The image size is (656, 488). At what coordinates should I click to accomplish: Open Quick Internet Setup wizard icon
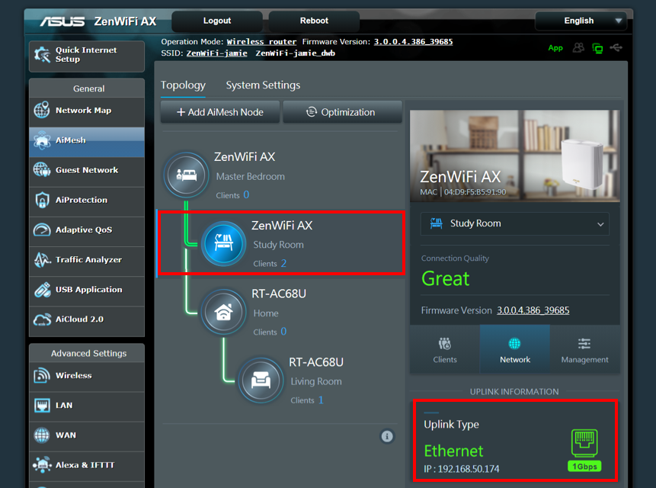point(42,55)
